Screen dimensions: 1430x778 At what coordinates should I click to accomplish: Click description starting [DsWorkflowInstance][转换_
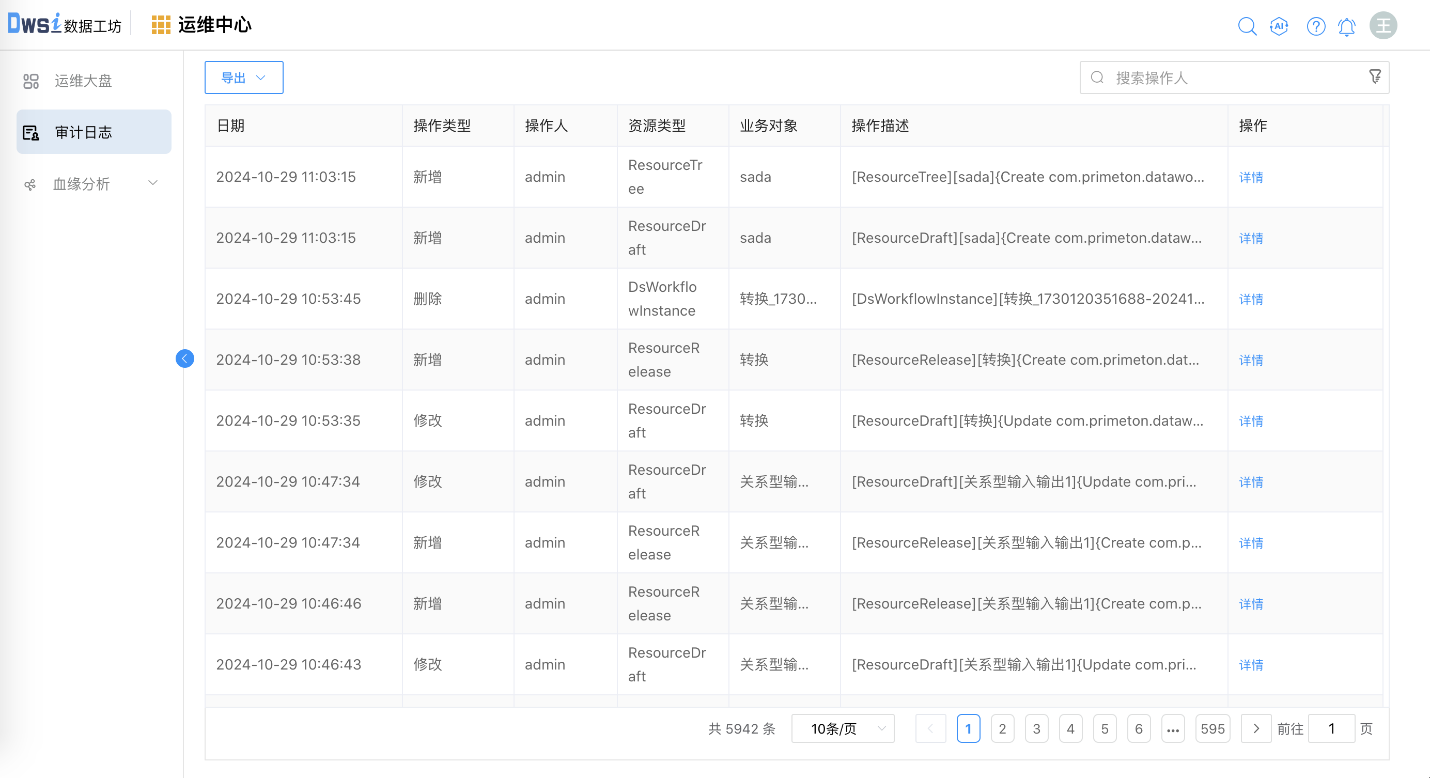pos(1028,299)
